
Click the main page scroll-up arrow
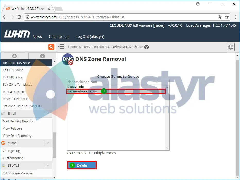pyautogui.click(x=237, y=55)
